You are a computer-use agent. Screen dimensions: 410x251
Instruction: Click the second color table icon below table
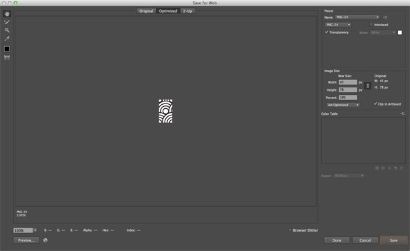tap(383, 168)
